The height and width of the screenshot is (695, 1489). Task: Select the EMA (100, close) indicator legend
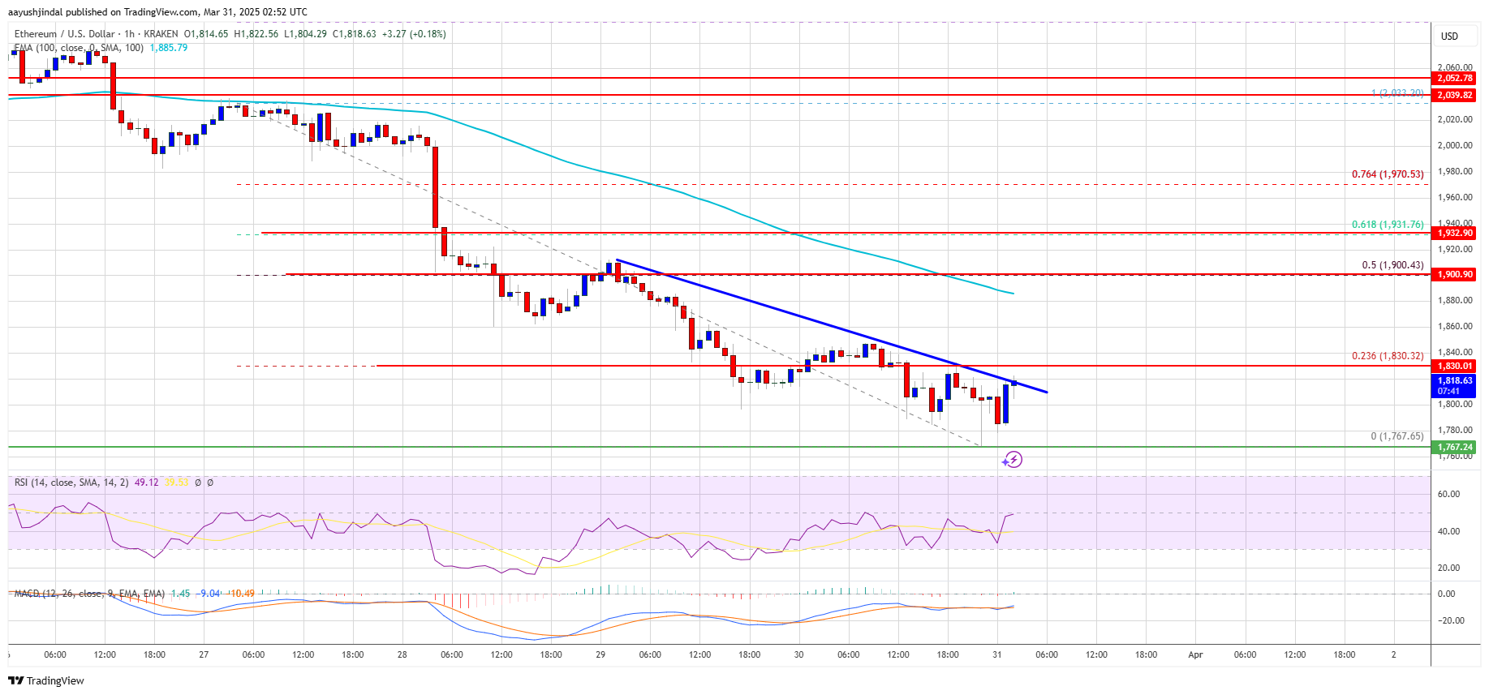click(x=79, y=48)
